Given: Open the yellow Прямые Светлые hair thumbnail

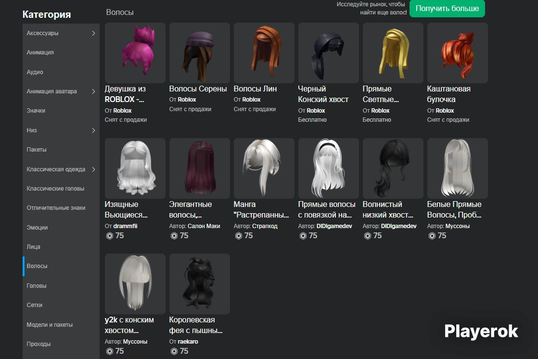Looking at the screenshot, I should coord(393,53).
